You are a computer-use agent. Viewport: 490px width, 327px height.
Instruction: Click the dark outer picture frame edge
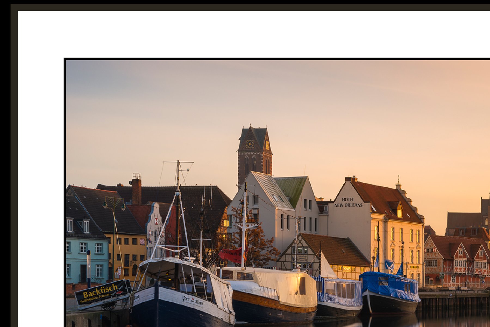coord(14,163)
